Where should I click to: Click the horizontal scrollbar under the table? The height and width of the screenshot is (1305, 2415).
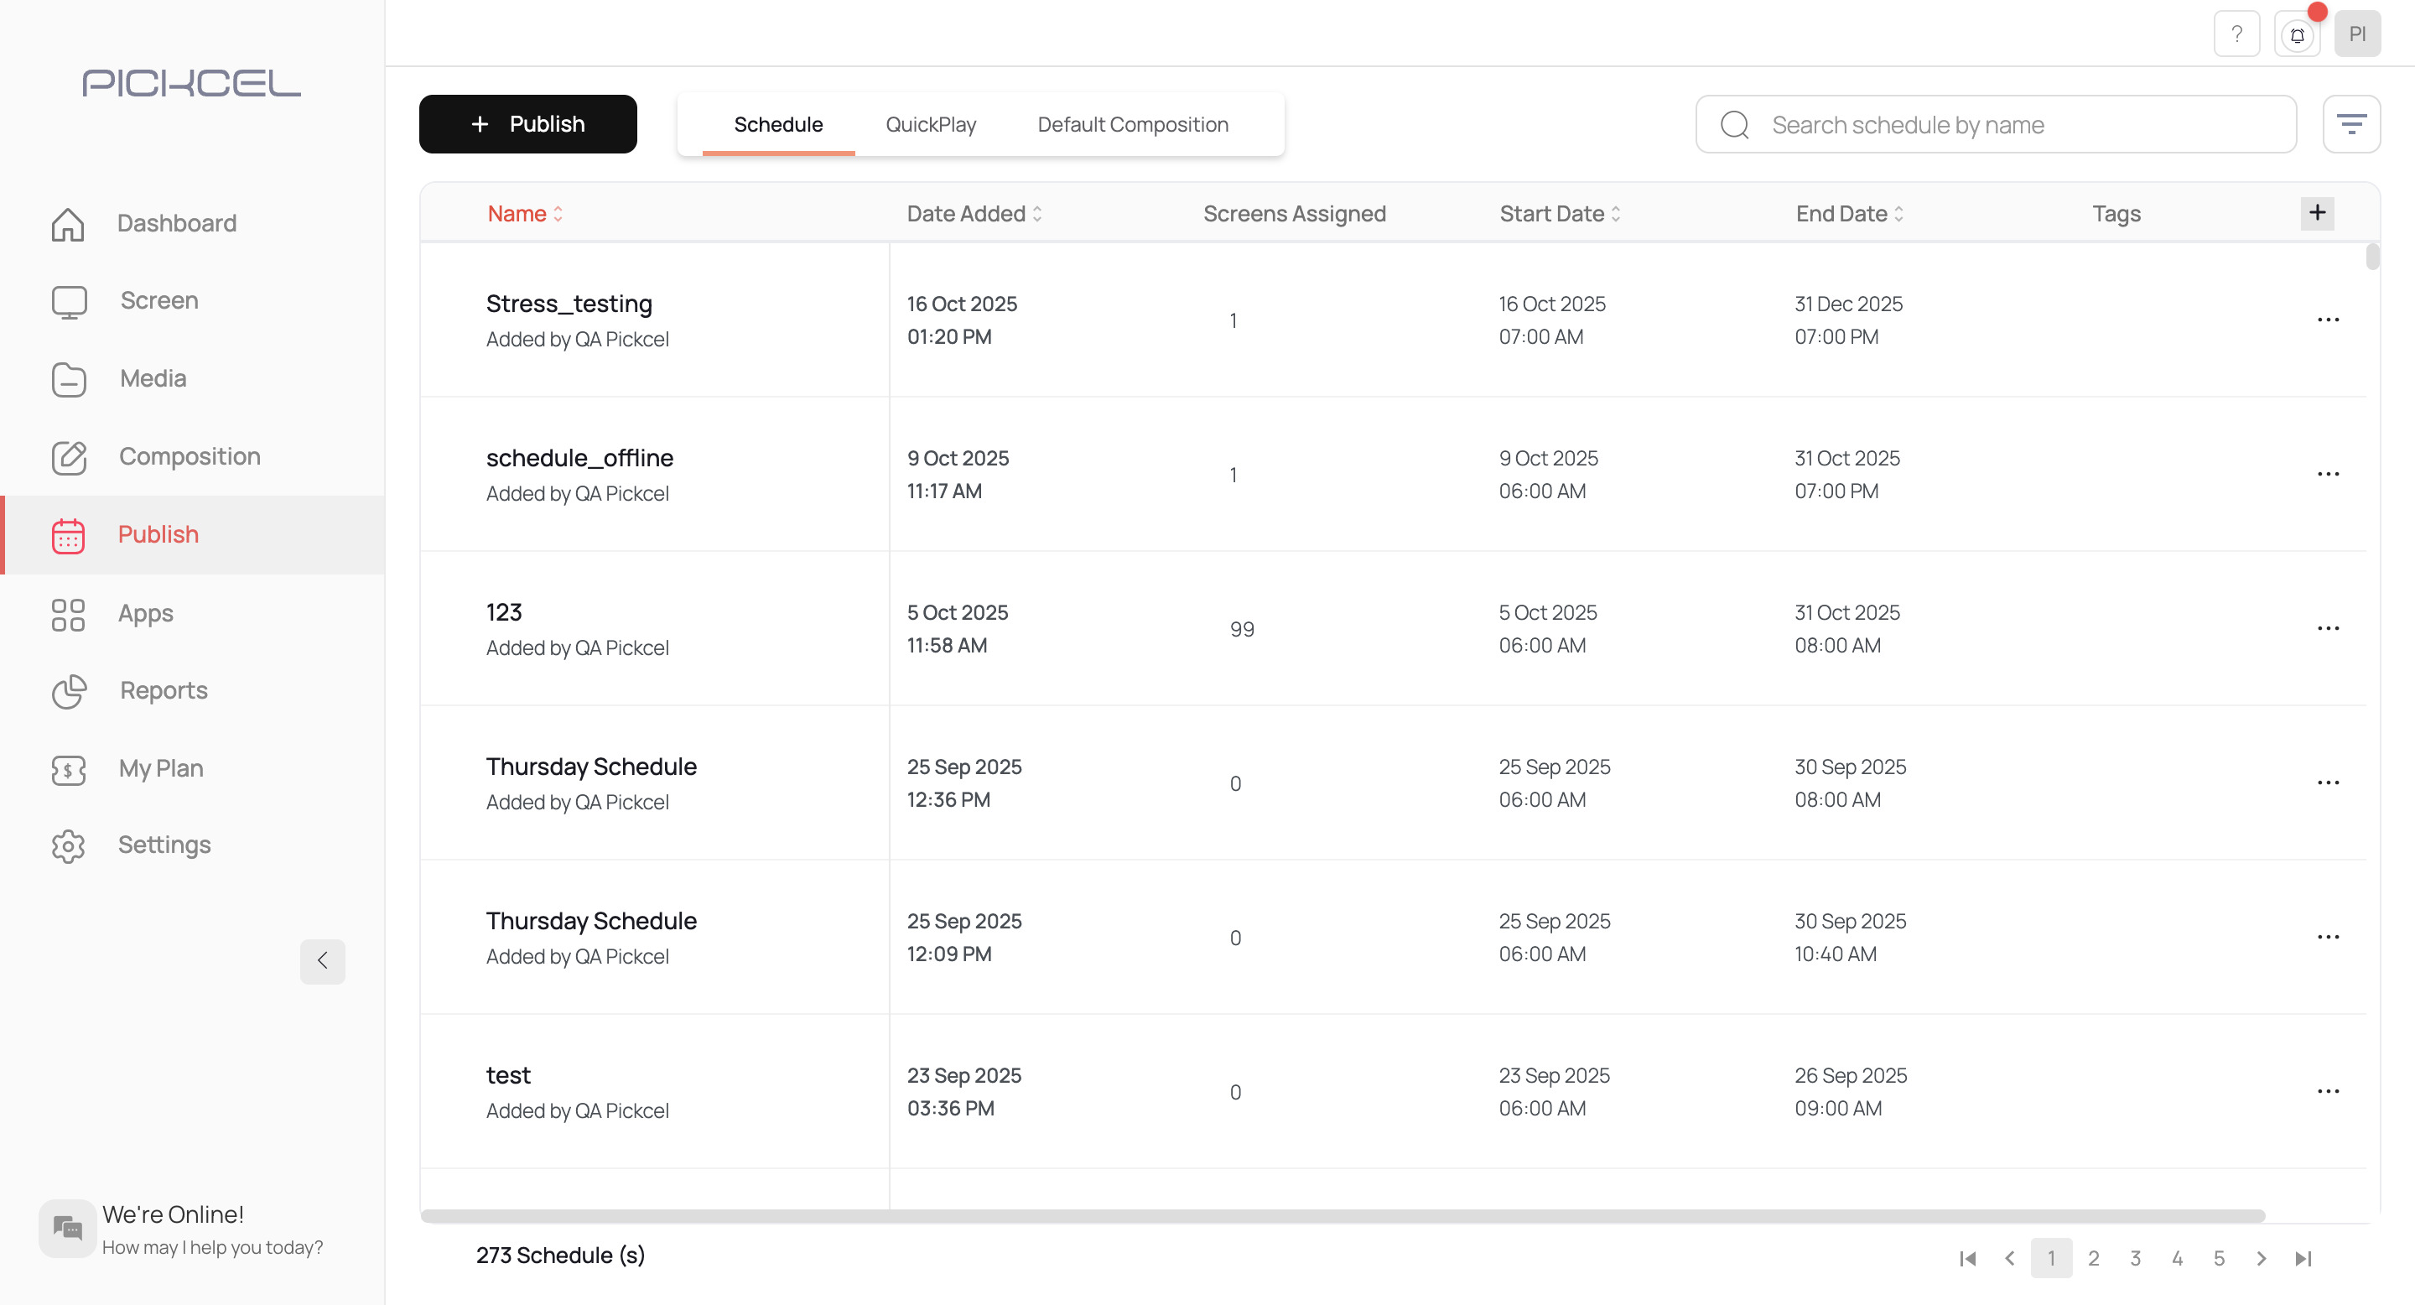1342,1216
